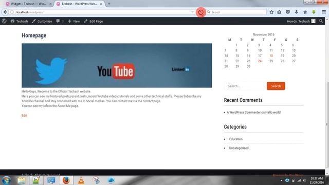Open the Firefox hamburger menu
The height and width of the screenshot is (185, 329).
(x=324, y=12)
